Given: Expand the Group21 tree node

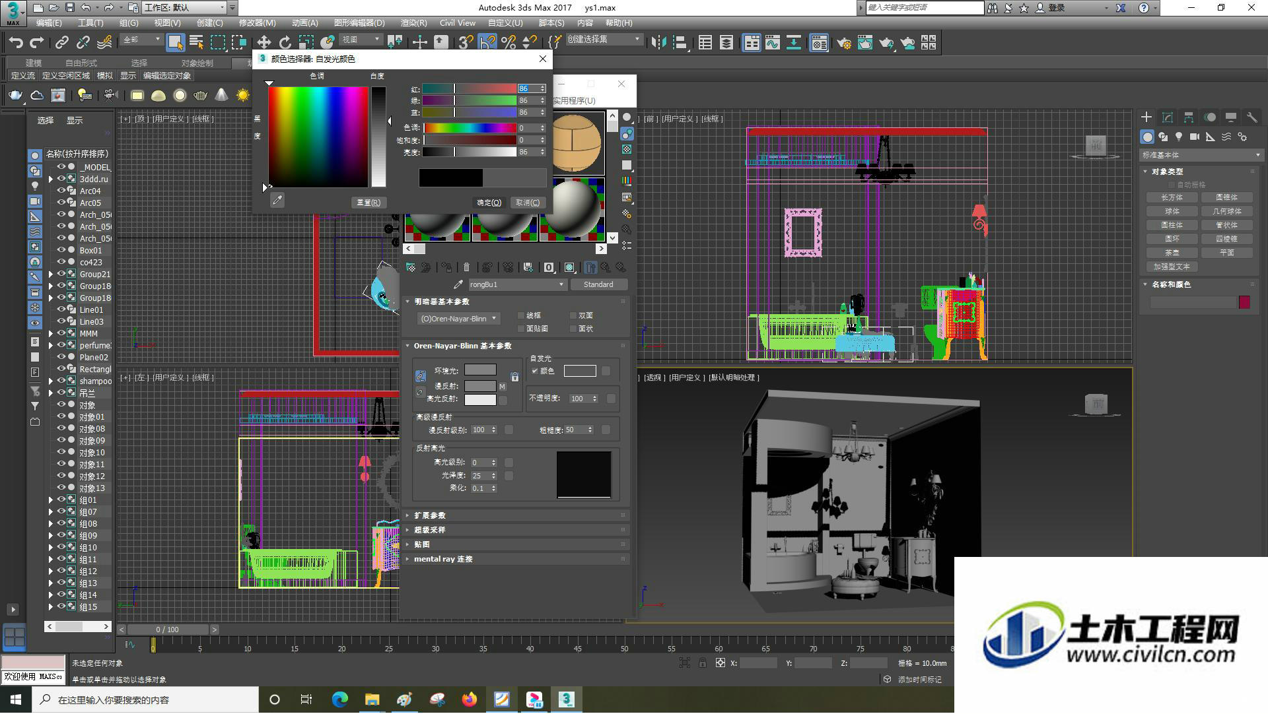Looking at the screenshot, I should tap(51, 274).
